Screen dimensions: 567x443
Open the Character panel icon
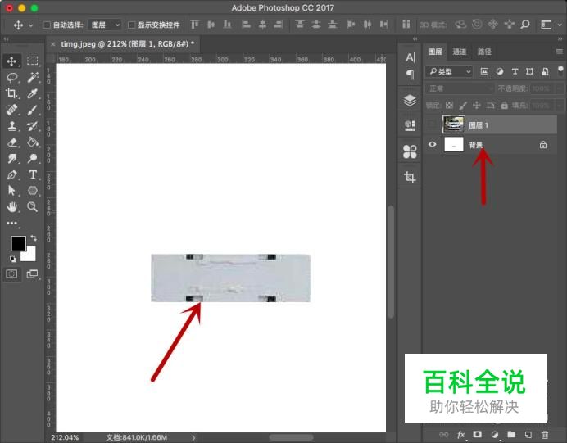(410, 57)
